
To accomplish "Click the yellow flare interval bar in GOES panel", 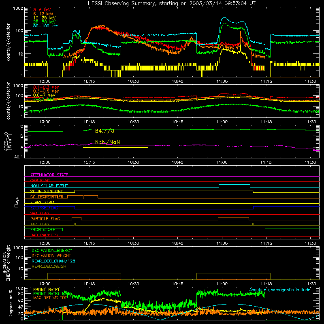I will click(x=115, y=147).
